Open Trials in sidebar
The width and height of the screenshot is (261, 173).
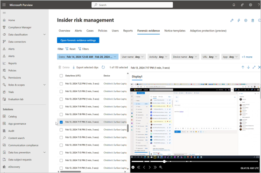pyautogui.click(x=11, y=92)
